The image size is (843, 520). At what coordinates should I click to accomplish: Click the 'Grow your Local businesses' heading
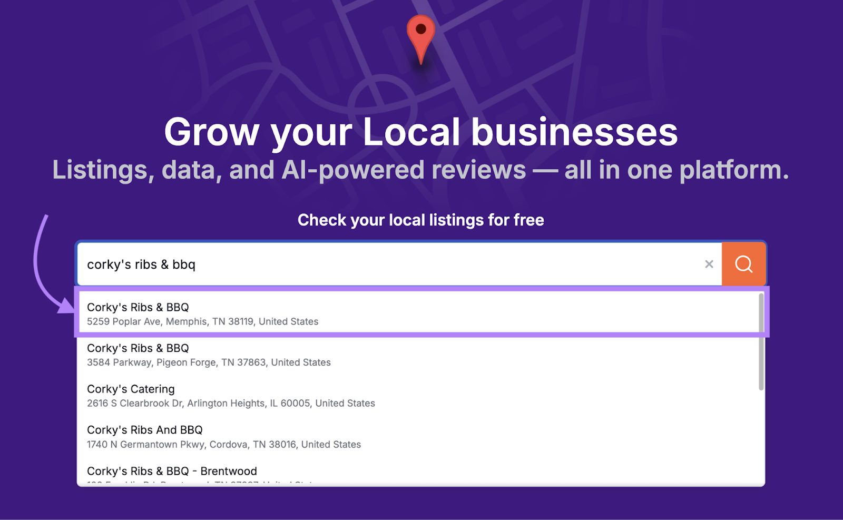point(421,133)
